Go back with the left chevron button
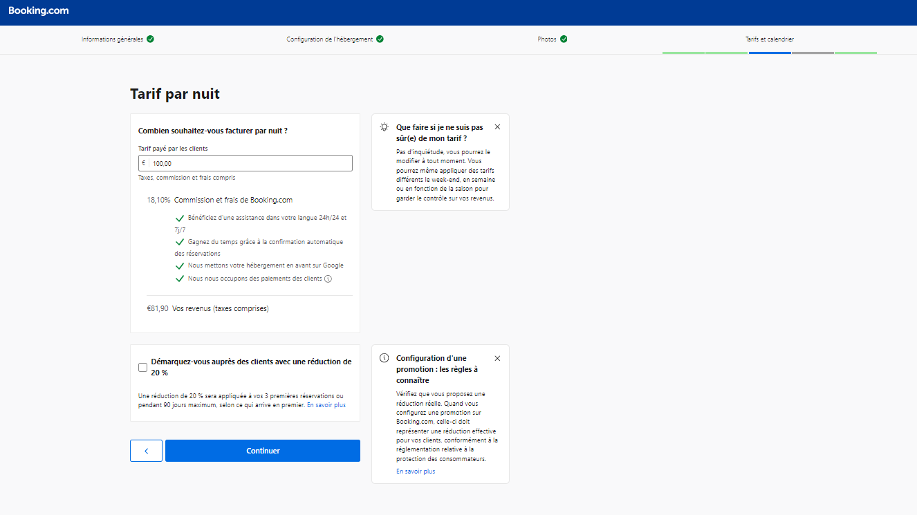 point(146,451)
